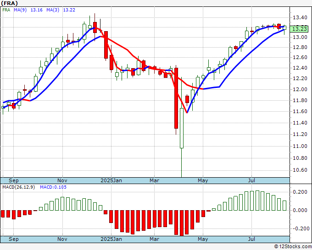
Task: Click the MACD:0.105 value label
Action: coord(53,187)
